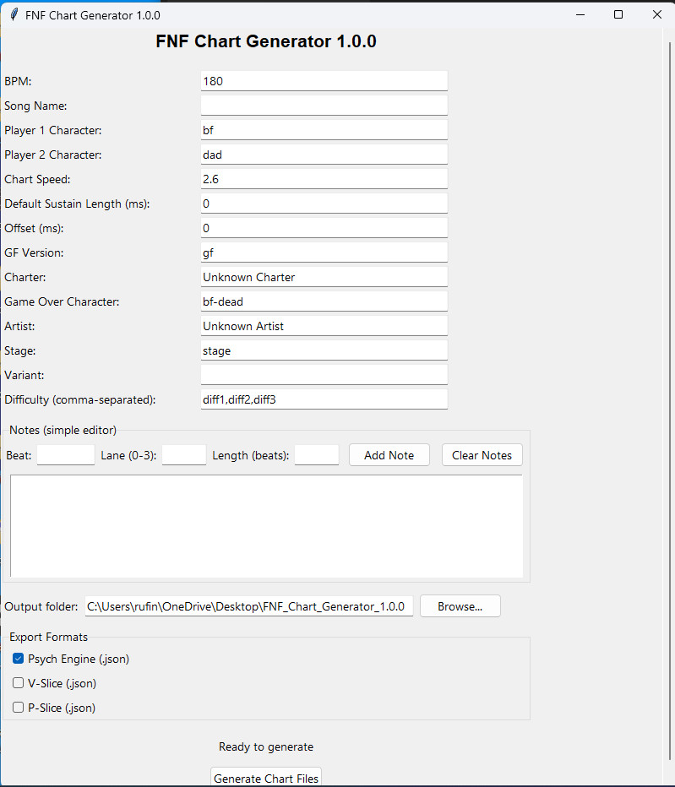Click the Lane (0-3) input field
Image resolution: width=675 pixels, height=787 pixels.
click(183, 454)
